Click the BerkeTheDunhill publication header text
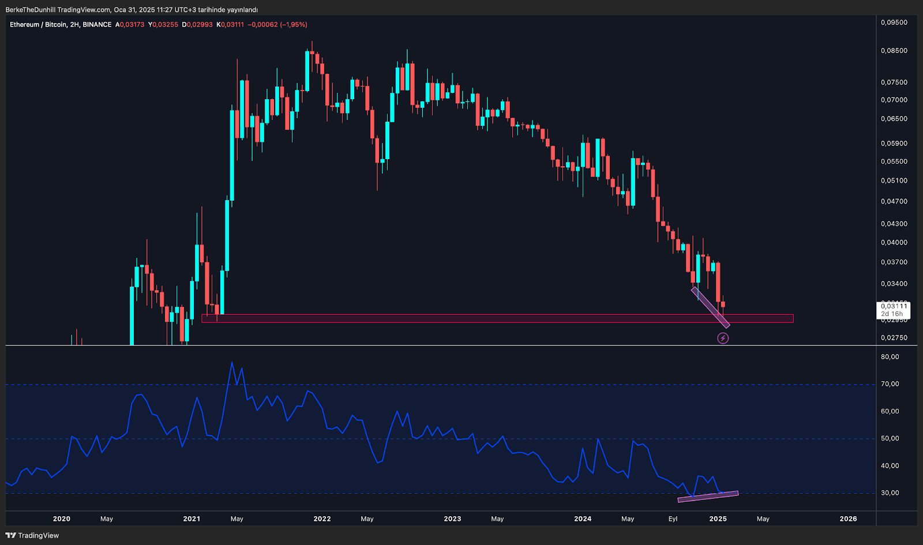Image resolution: width=923 pixels, height=545 pixels. click(132, 10)
